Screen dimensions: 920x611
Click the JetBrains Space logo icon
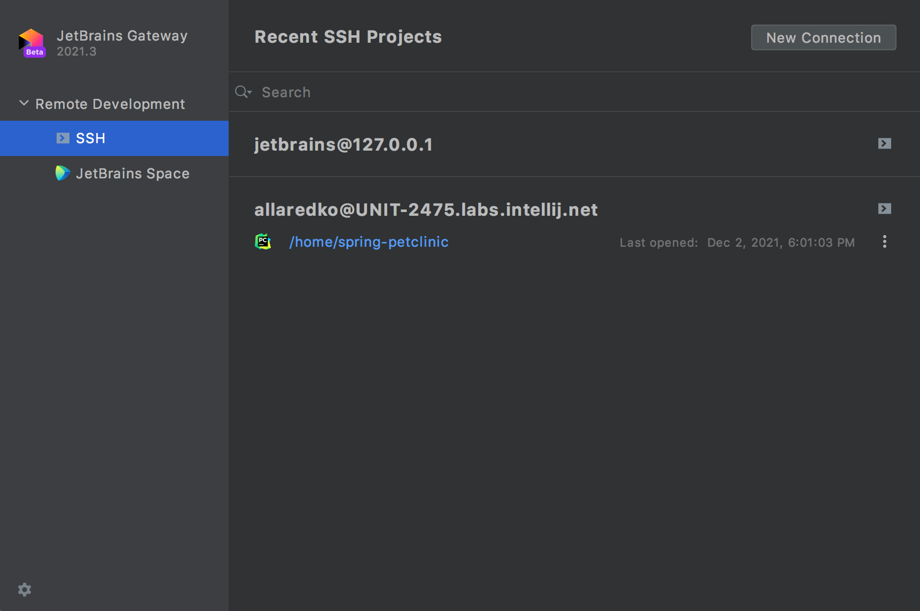click(63, 173)
